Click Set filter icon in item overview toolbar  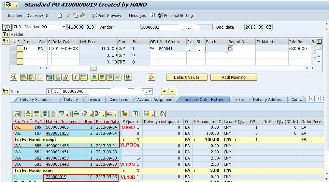point(110,77)
